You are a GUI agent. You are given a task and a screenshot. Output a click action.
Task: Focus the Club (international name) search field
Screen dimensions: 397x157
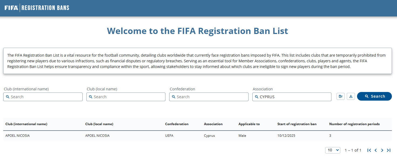pos(45,97)
